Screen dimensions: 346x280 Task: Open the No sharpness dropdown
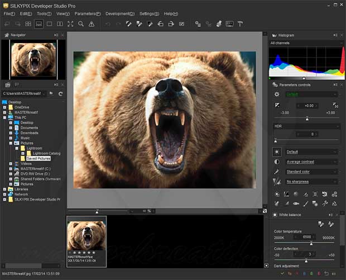pos(311,182)
